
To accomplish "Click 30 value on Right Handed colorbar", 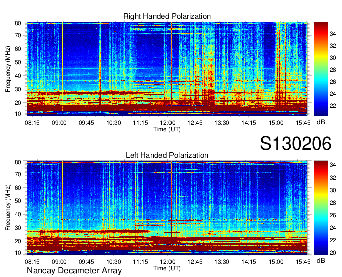I will (333, 58).
